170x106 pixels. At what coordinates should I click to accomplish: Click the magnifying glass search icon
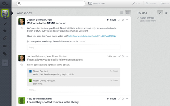click(x=19, y=3)
